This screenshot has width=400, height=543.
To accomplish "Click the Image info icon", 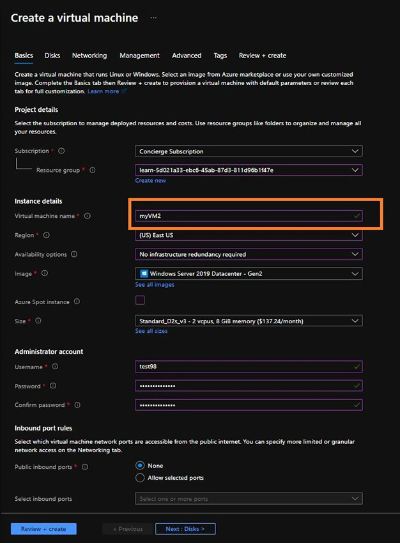I will [x=45, y=273].
